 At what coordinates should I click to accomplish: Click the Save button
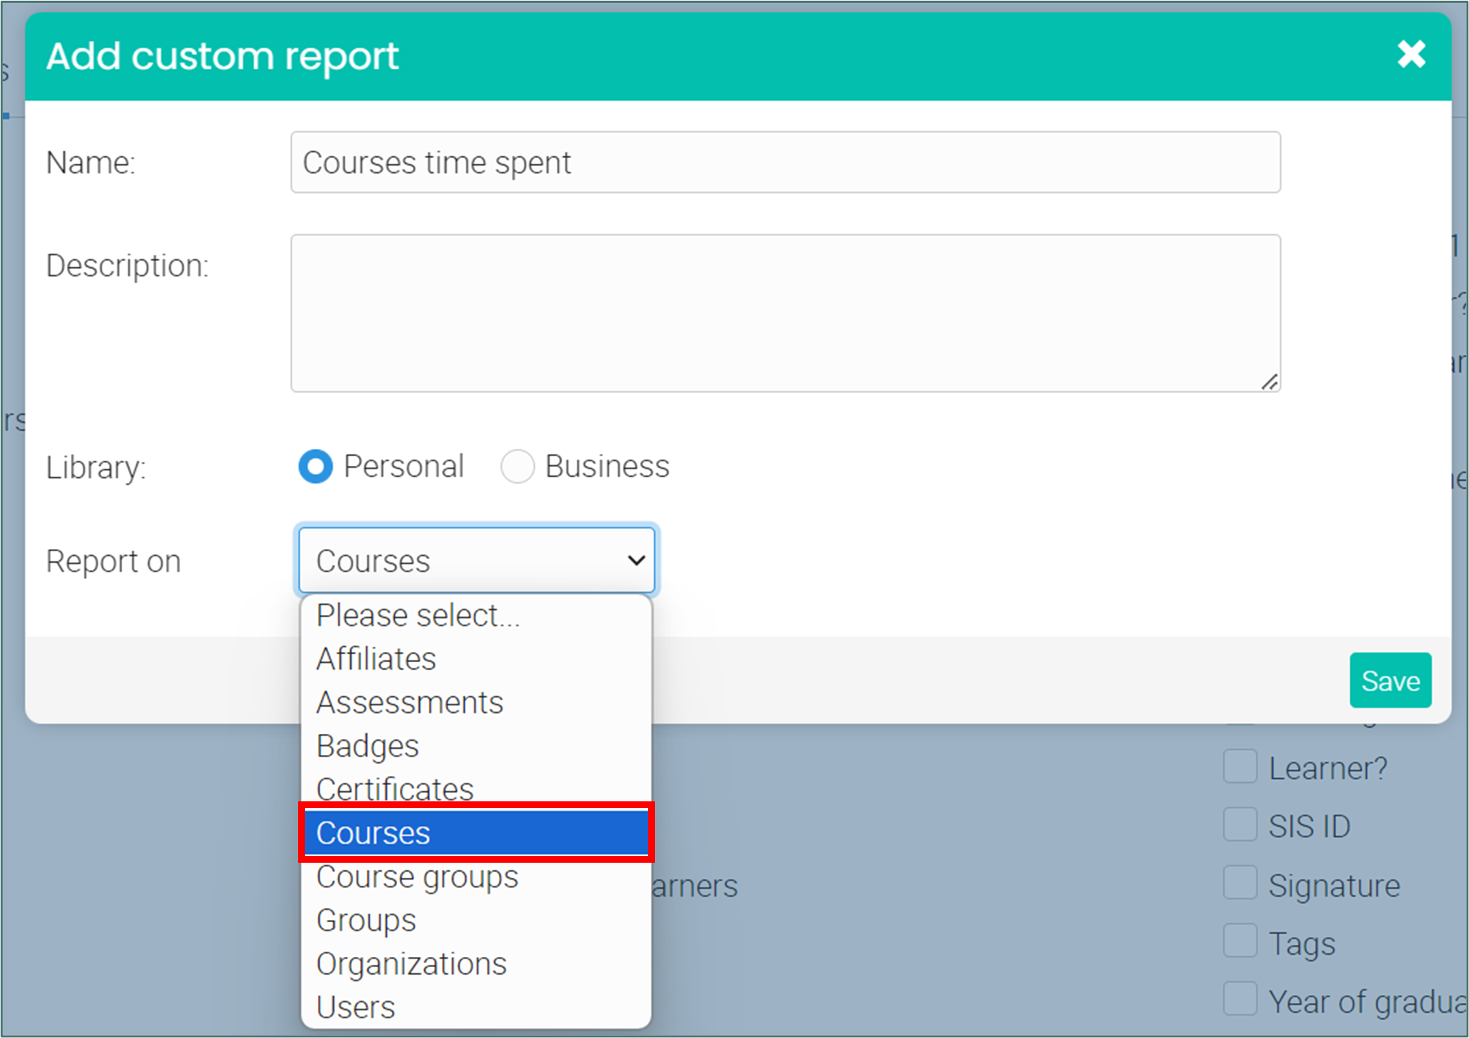1390,680
